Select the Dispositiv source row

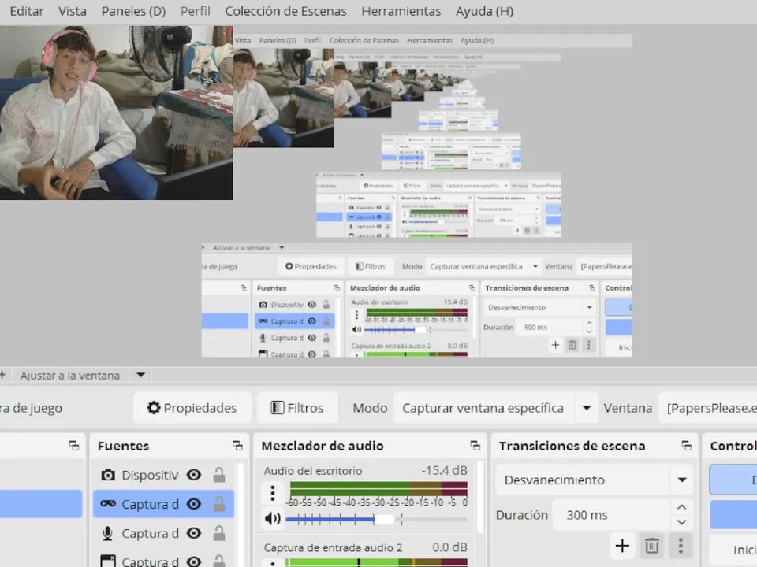click(164, 476)
